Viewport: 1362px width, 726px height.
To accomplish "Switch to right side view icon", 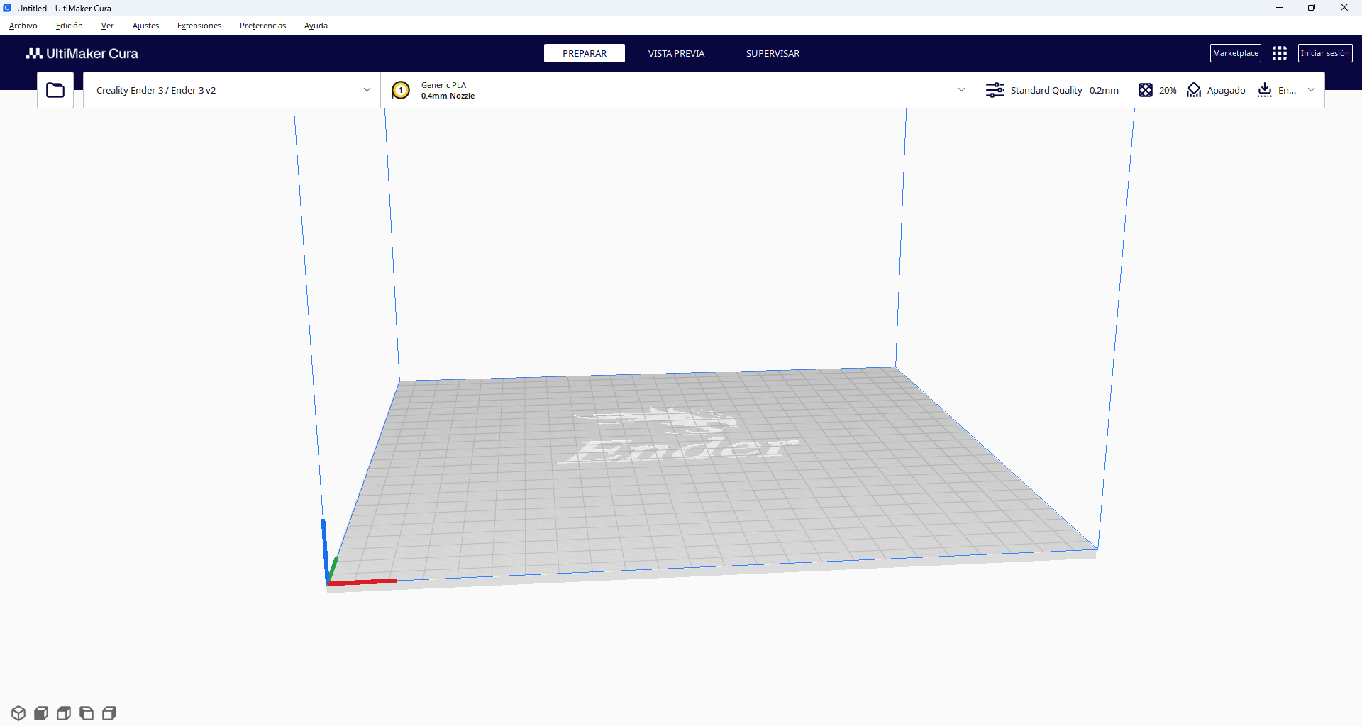I will (109, 713).
